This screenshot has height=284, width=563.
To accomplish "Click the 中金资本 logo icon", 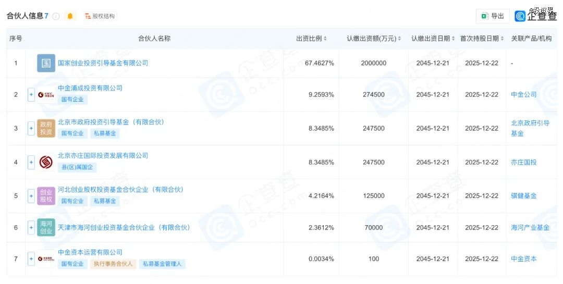I will click(x=46, y=259).
